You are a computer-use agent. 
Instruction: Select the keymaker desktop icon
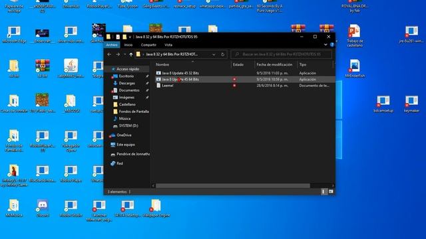pos(411,104)
